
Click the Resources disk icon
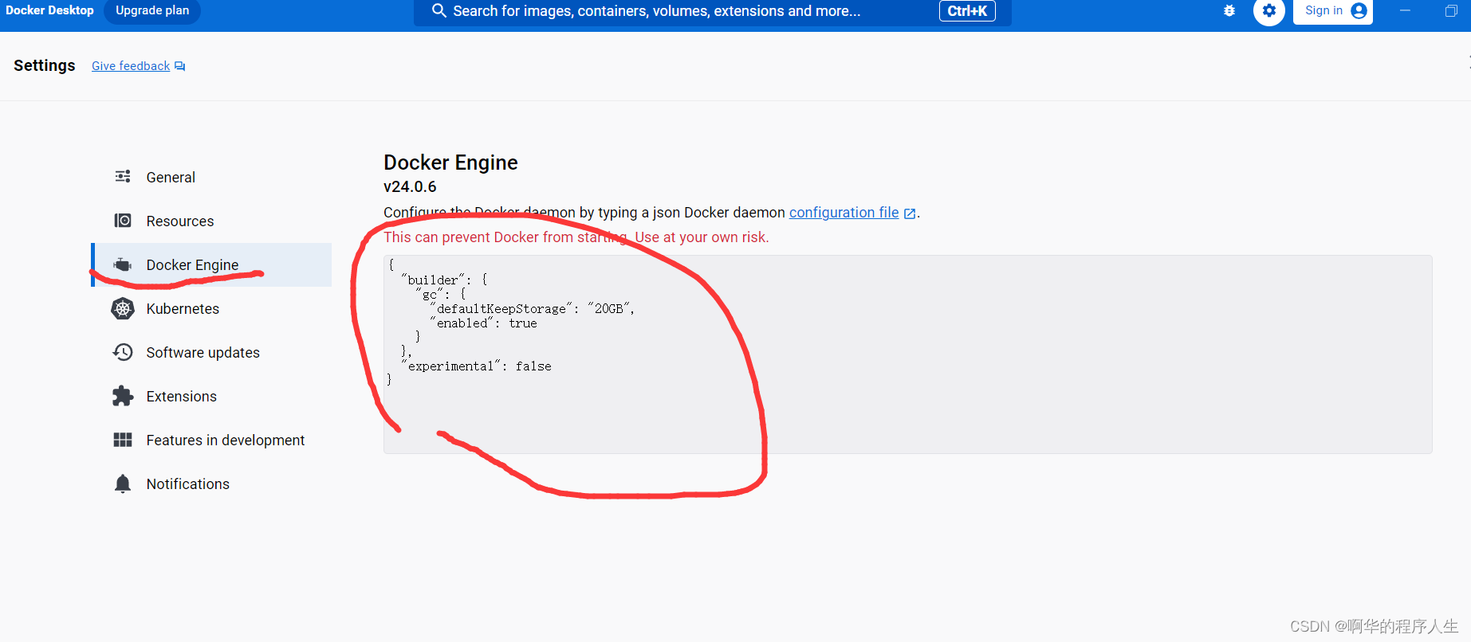pos(123,220)
